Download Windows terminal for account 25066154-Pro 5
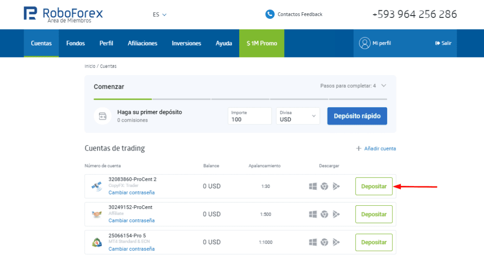The height and width of the screenshot is (269, 484). 313,242
